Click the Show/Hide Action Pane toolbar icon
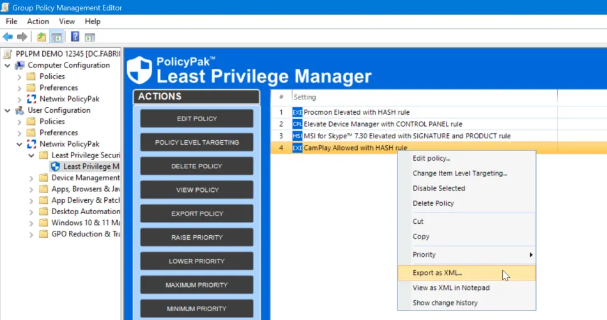The width and height of the screenshot is (607, 320). coord(90,37)
